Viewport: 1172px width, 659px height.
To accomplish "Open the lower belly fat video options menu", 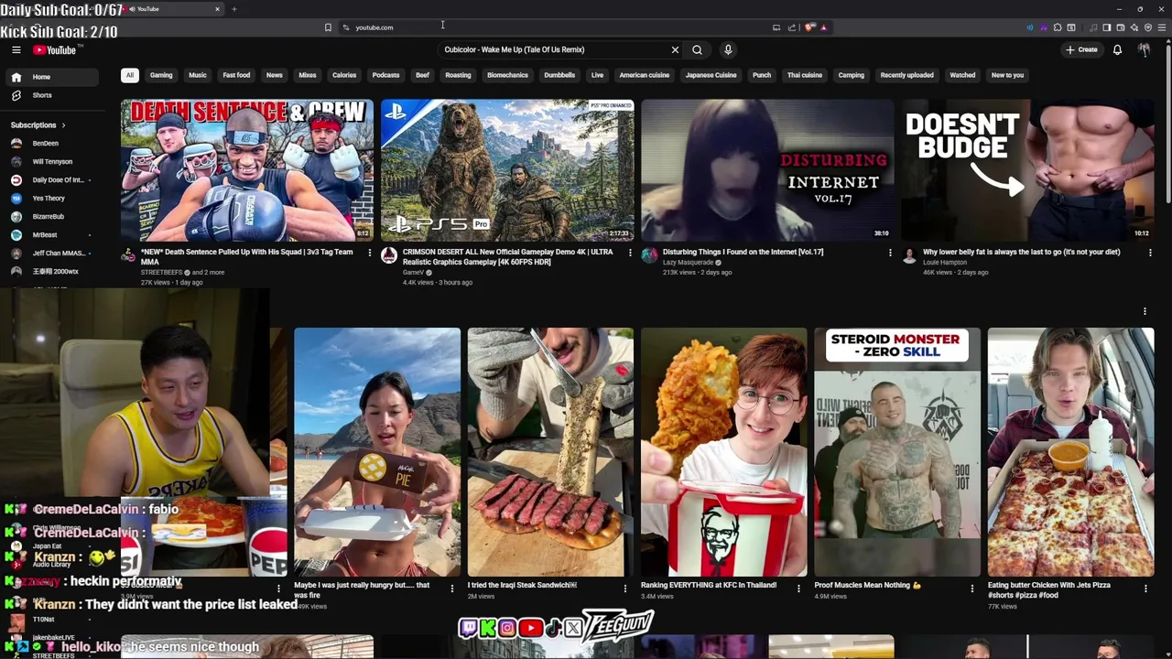I will tap(1150, 253).
